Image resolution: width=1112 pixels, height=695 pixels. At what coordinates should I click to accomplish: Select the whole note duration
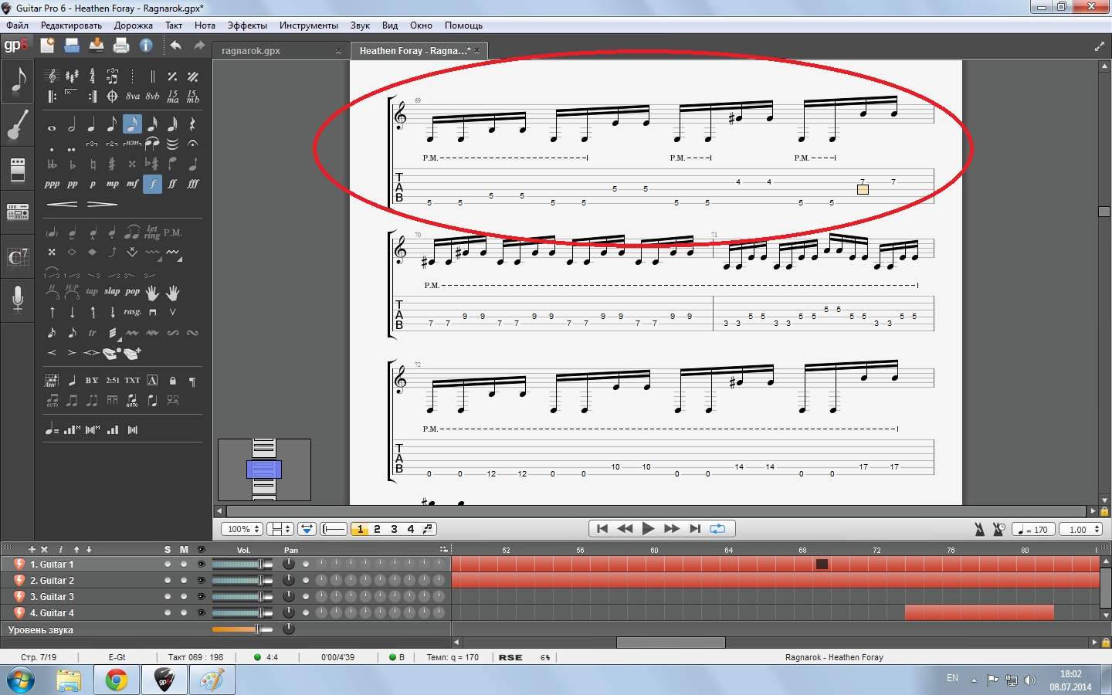click(x=52, y=127)
